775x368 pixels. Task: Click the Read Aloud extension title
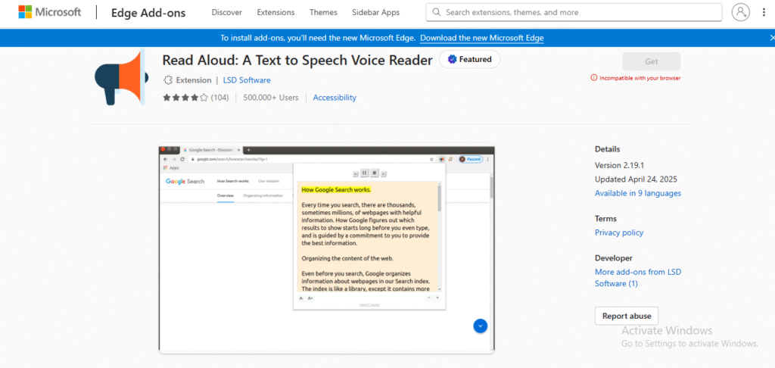[x=297, y=60]
